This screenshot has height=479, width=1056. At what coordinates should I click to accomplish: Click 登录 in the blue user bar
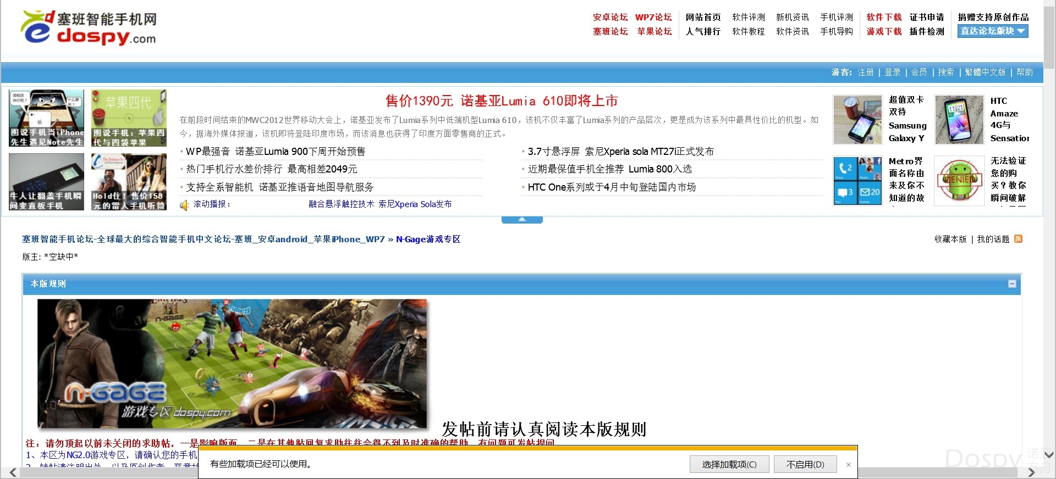pos(893,72)
